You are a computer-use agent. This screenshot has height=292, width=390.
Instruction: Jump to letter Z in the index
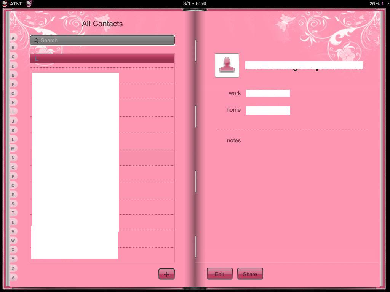(13, 268)
